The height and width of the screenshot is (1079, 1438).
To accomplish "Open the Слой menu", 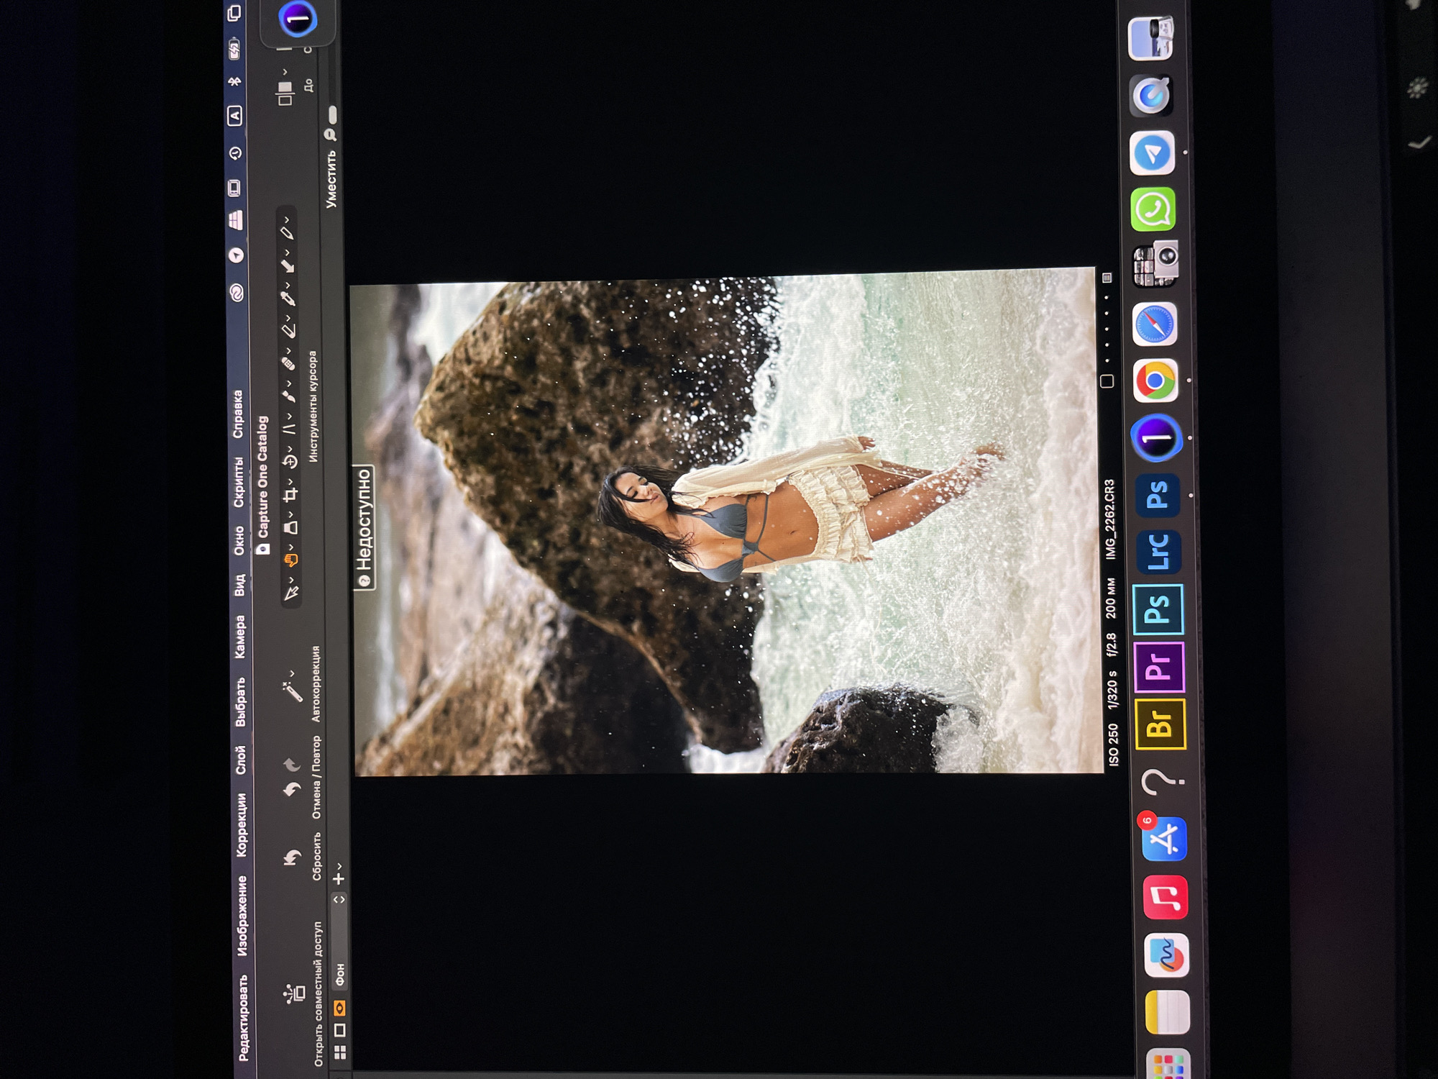I will click(x=241, y=760).
